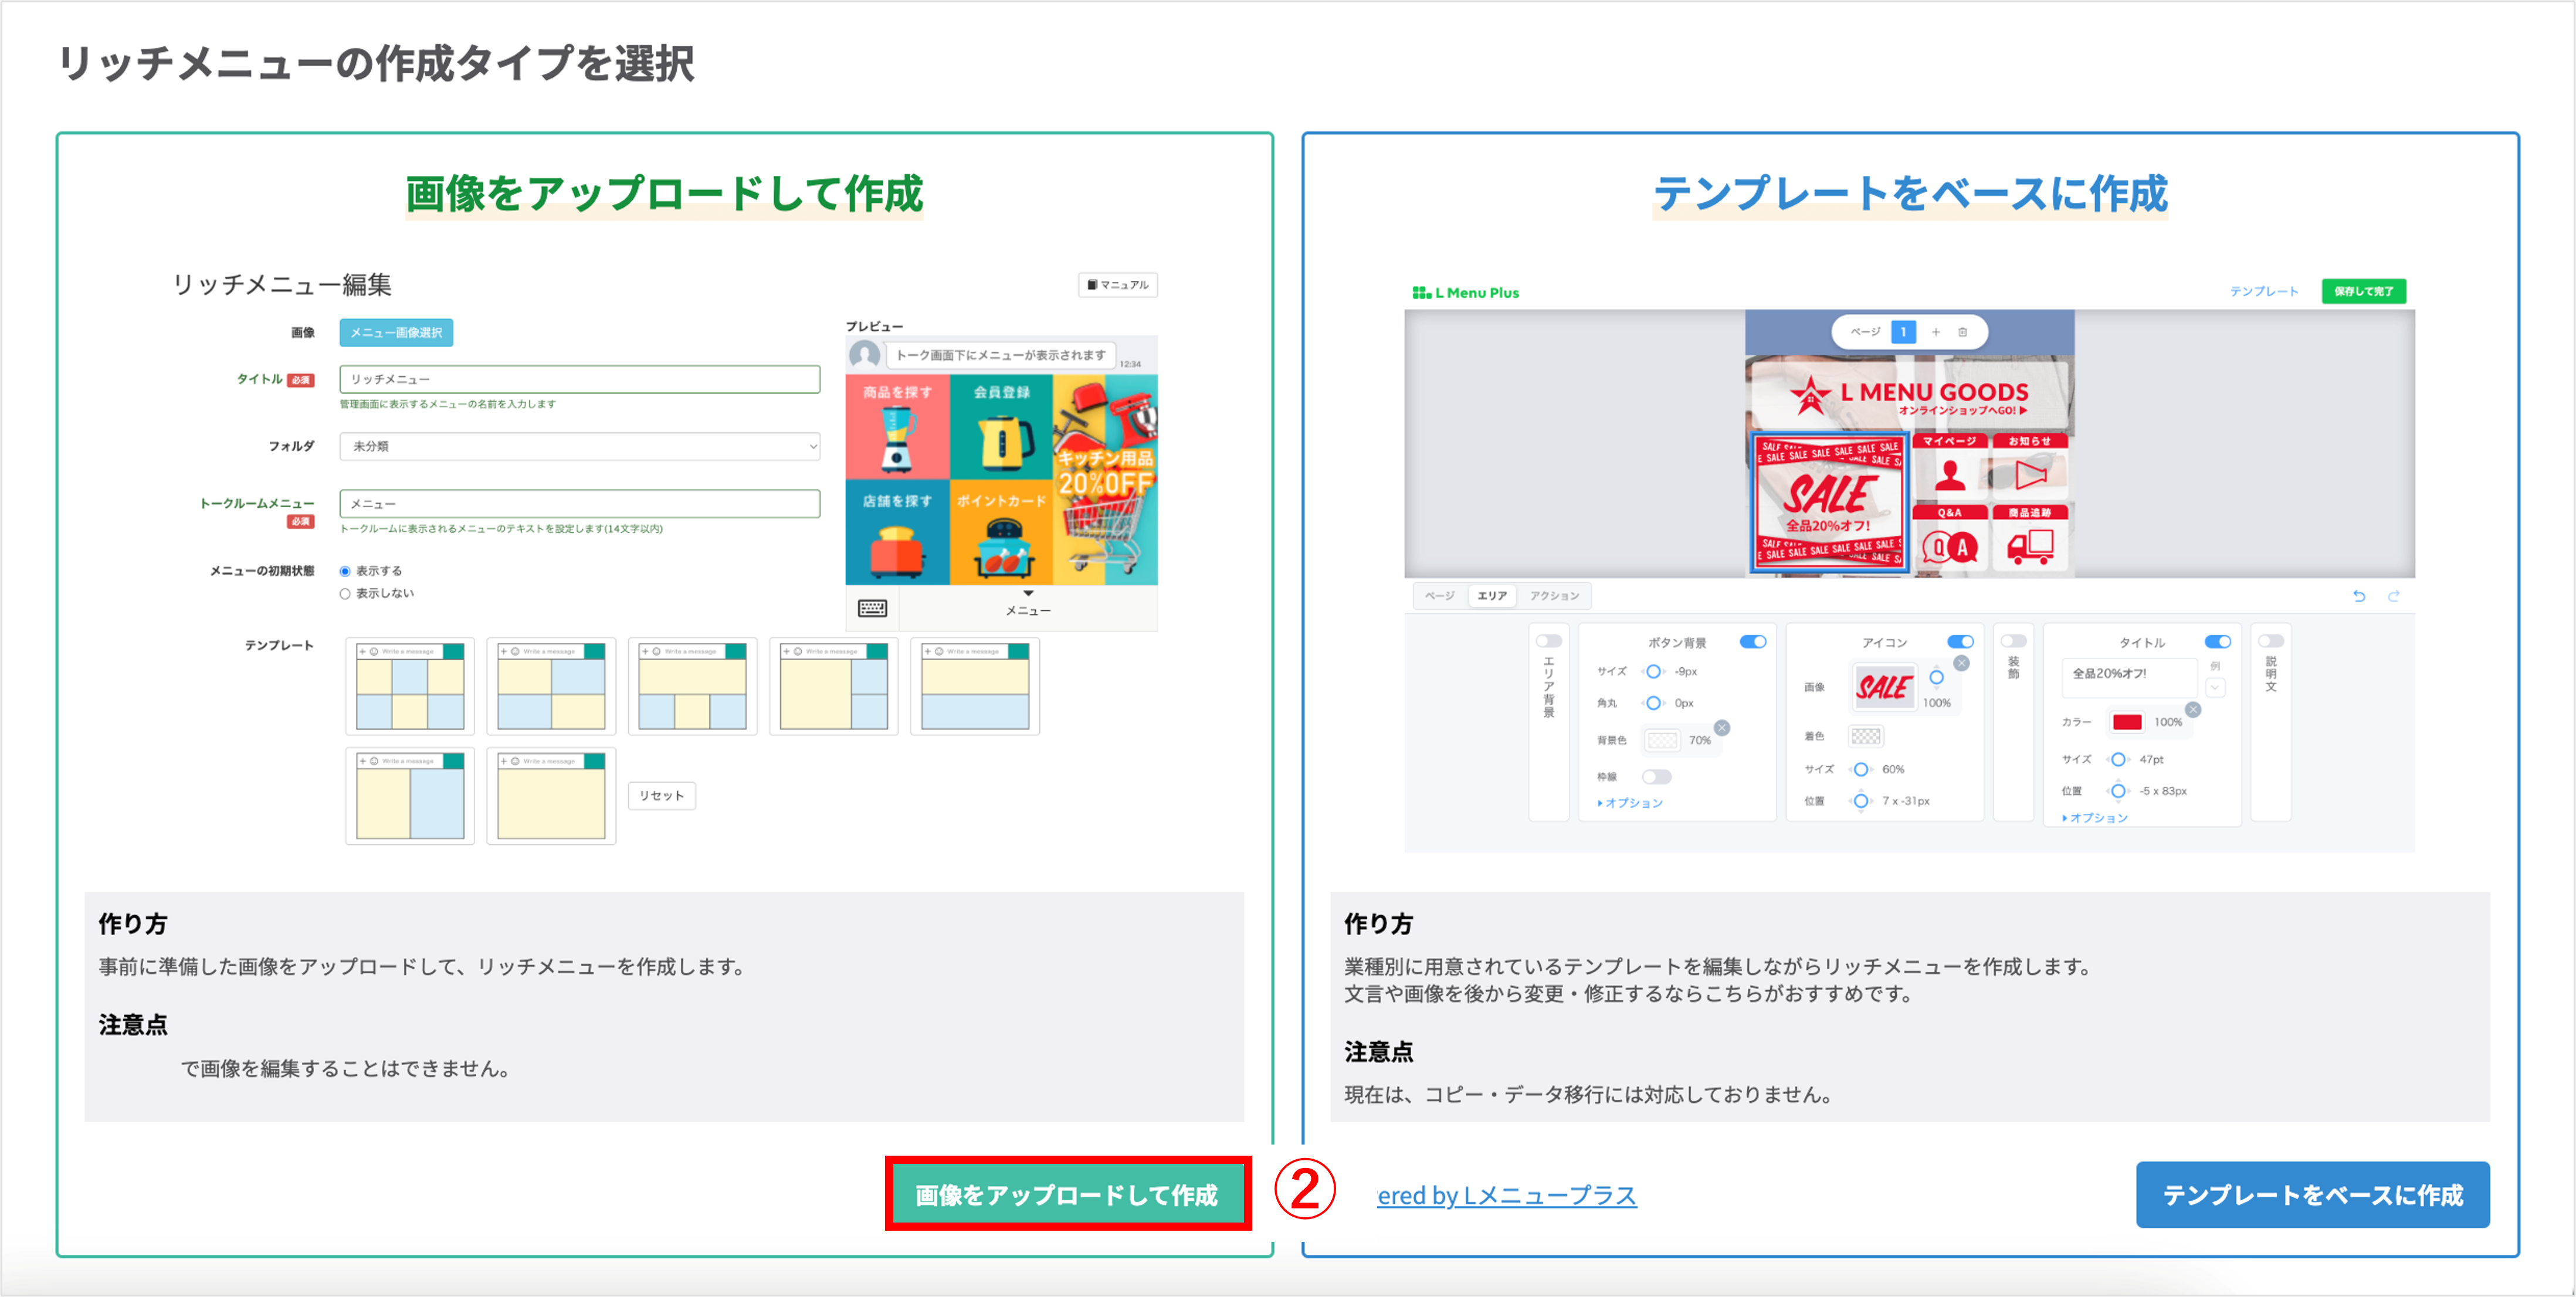The width and height of the screenshot is (2576, 1297).
Task: Select the 表示しない radio button
Action: 345,594
